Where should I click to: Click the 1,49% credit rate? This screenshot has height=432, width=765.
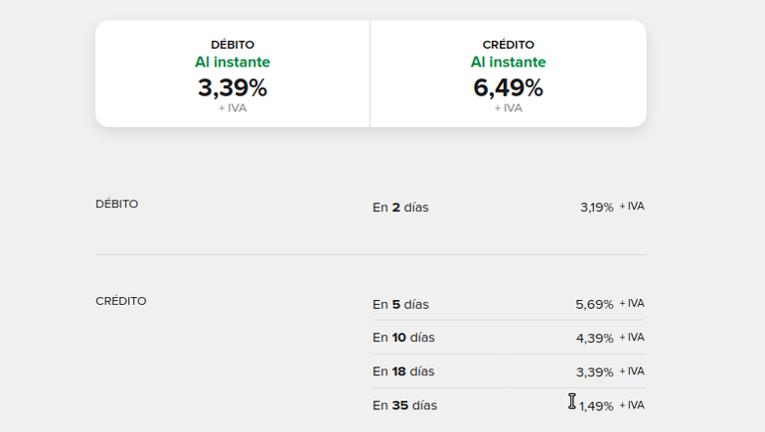596,405
